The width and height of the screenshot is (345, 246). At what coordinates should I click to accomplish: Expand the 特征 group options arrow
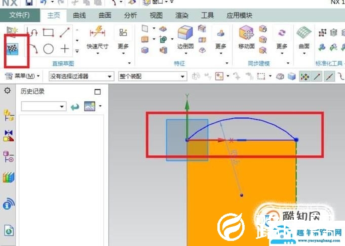pyautogui.click(x=227, y=63)
